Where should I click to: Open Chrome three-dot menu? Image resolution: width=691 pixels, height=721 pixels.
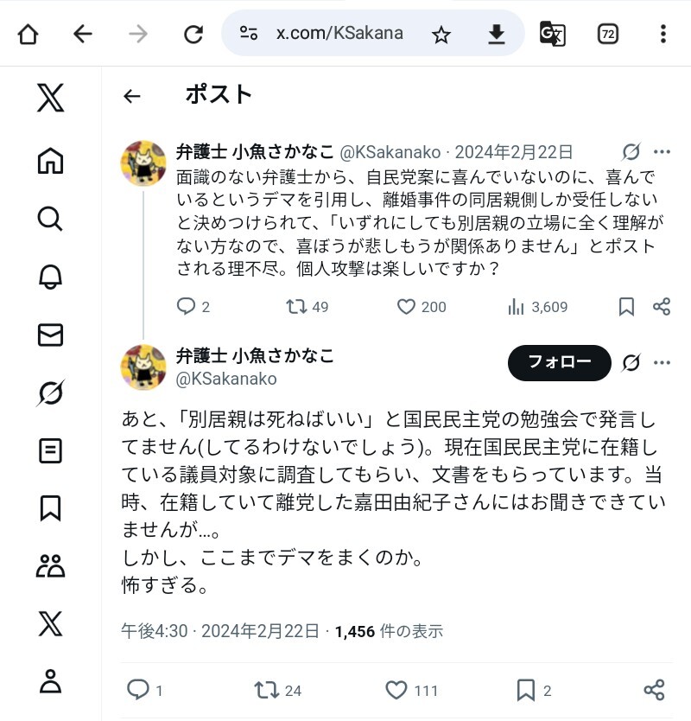click(x=663, y=34)
